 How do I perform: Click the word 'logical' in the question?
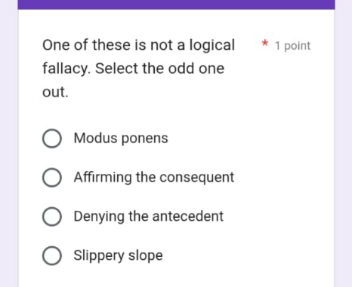click(212, 46)
